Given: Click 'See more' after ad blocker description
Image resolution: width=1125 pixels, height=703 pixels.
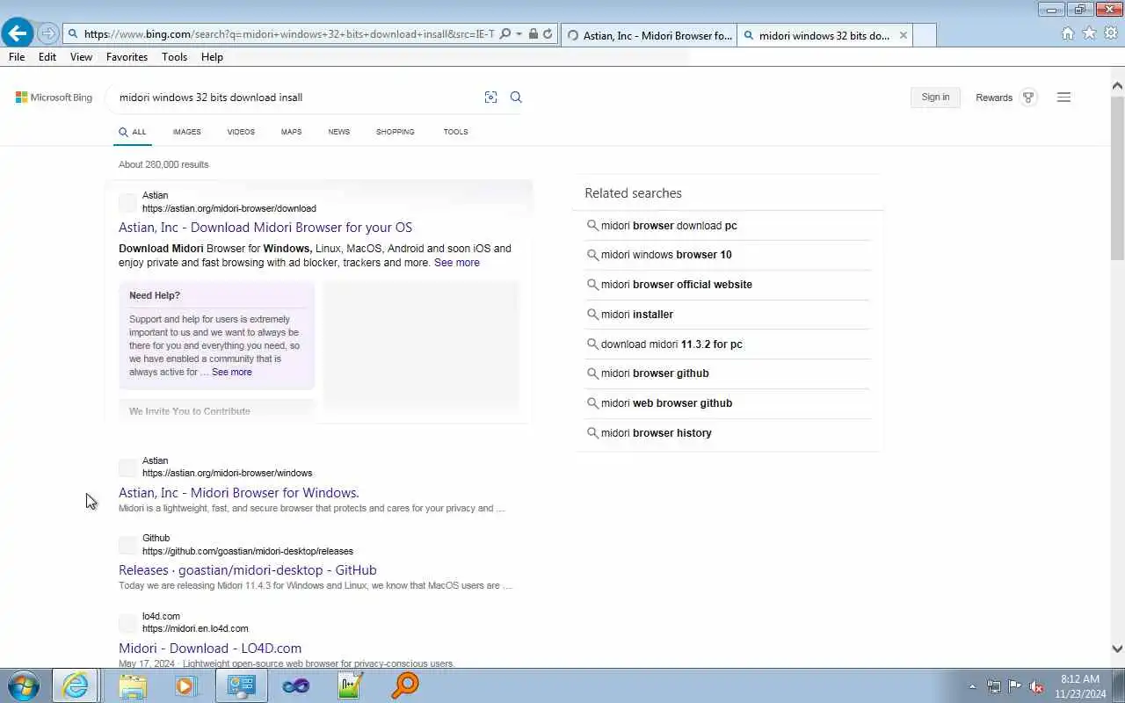Looking at the screenshot, I should pos(457,263).
